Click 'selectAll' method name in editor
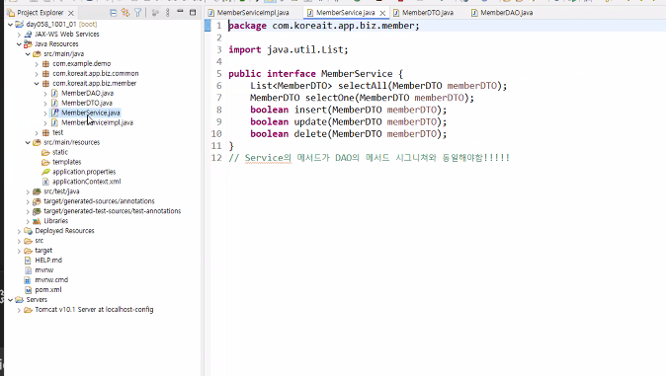 click(363, 86)
